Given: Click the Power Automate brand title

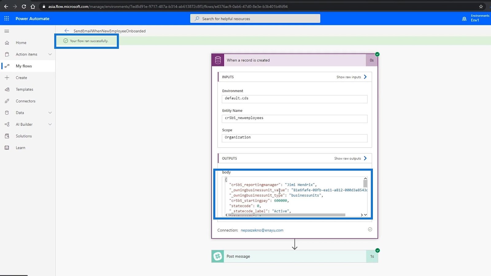Looking at the screenshot, I should [33, 19].
